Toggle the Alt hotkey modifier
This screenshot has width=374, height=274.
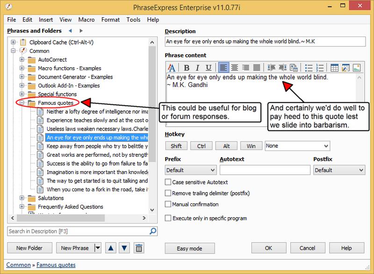pos(226,146)
